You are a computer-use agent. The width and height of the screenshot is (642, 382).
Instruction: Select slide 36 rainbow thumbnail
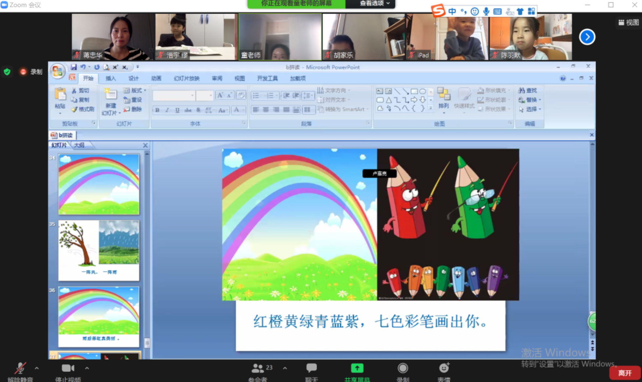99,317
